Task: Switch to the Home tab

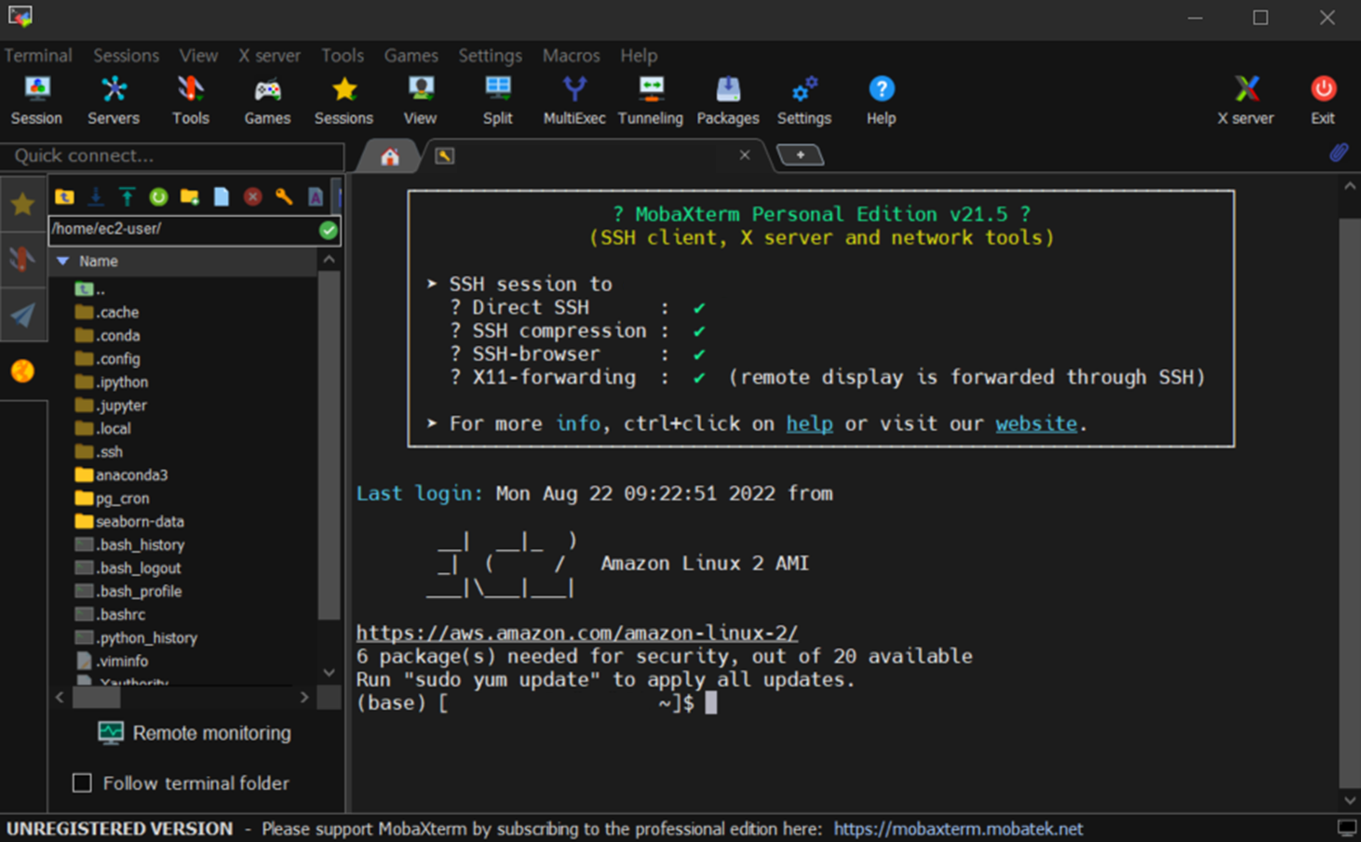Action: [x=390, y=156]
